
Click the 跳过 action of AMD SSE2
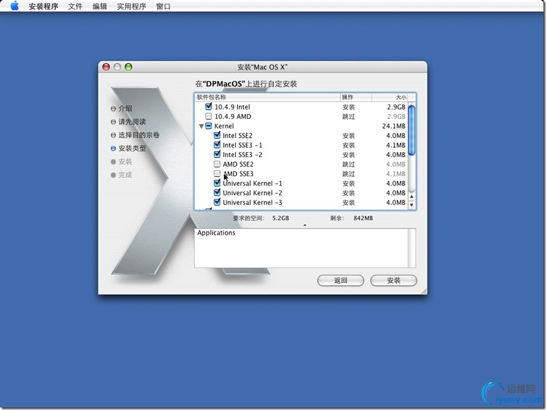pos(348,164)
